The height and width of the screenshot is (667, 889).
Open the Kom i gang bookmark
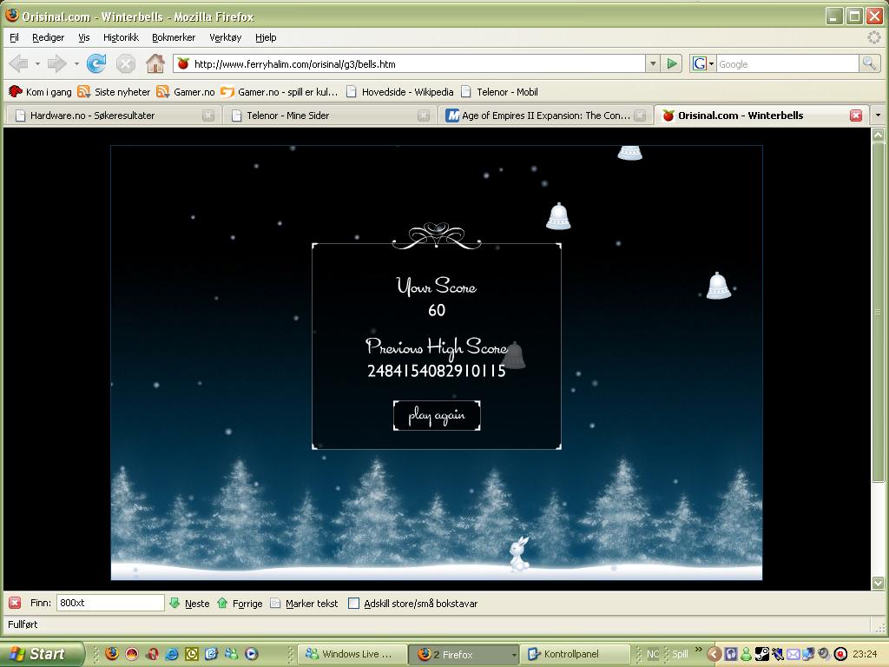click(x=40, y=92)
